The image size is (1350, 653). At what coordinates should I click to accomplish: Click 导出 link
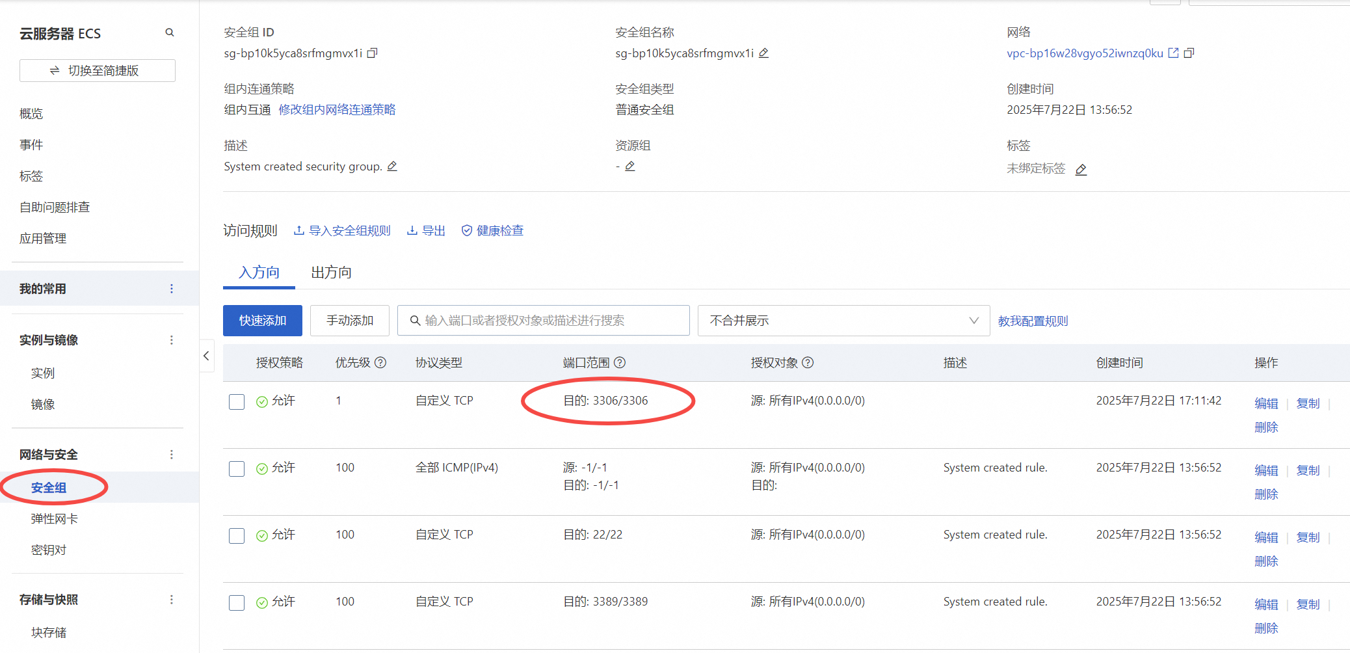(x=426, y=231)
